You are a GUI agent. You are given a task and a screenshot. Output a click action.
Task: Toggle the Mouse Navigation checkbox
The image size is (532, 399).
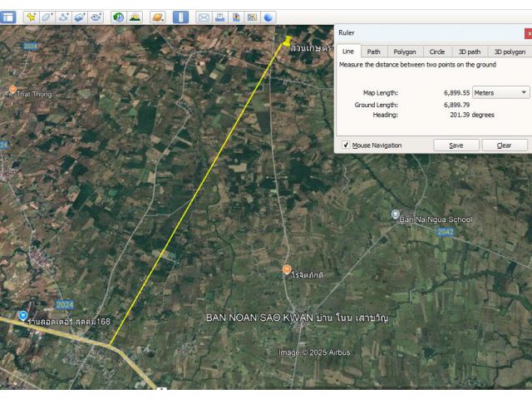(346, 145)
